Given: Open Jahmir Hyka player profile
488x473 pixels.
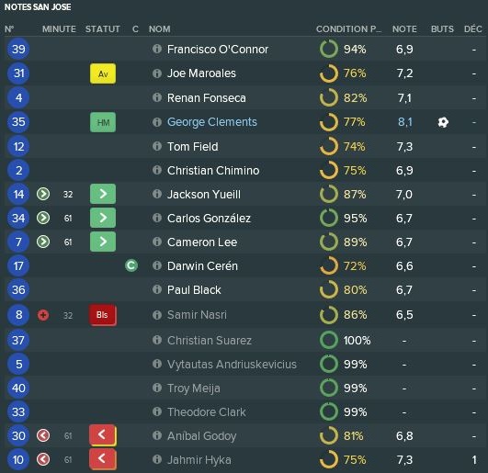Looking at the screenshot, I should (199, 459).
